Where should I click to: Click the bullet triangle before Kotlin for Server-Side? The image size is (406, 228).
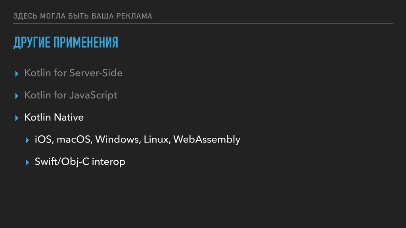point(16,74)
